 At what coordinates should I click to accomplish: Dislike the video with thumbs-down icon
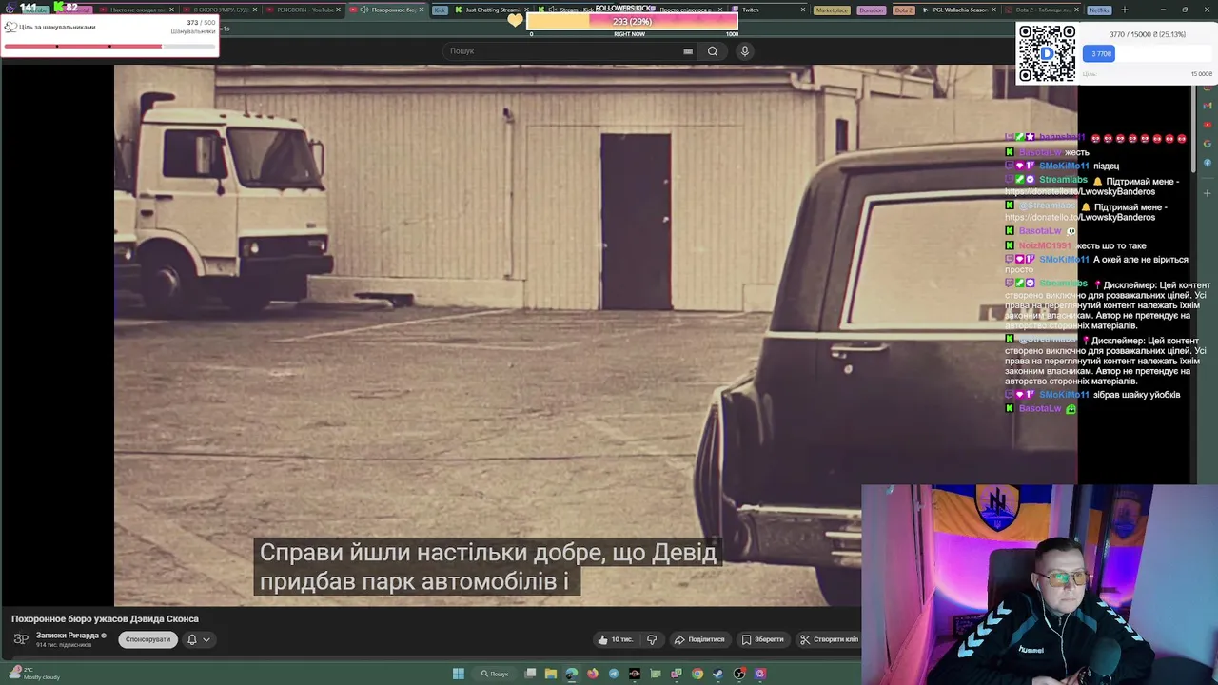(652, 639)
